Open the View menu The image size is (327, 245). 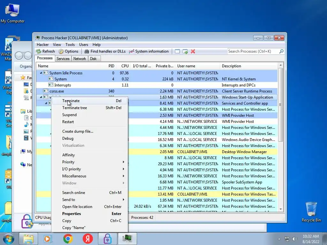click(x=57, y=45)
